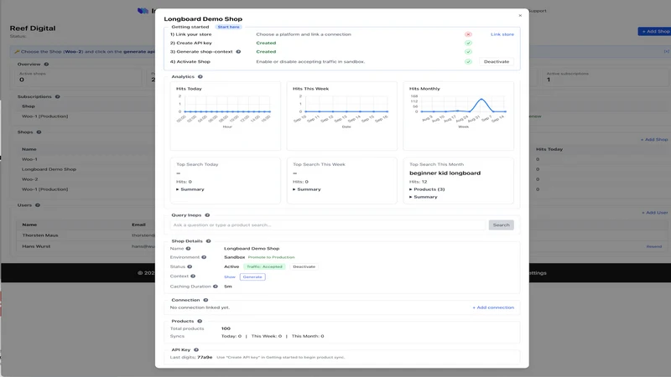Click + Add User link in the background page
Screen dimensions: 671x377
(x=654, y=213)
